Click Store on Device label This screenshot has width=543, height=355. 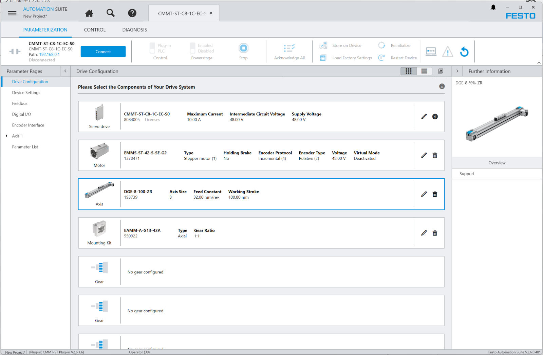click(347, 45)
